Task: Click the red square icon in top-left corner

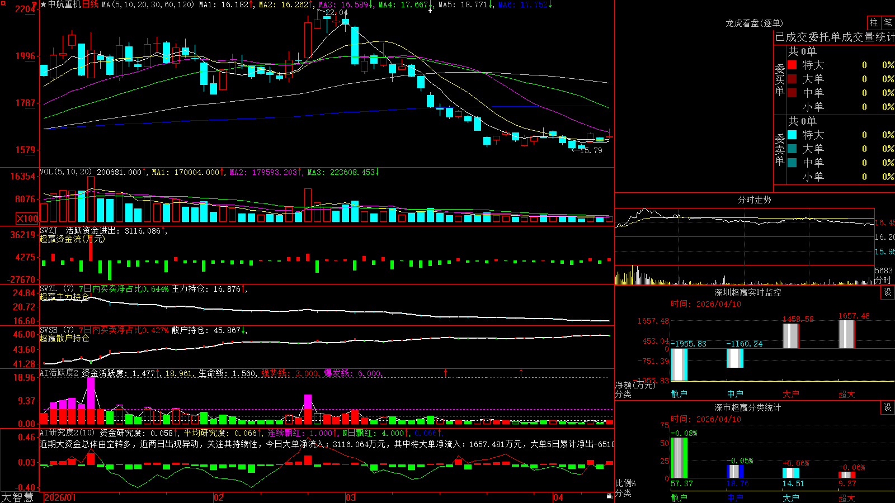Action: pos(3,3)
